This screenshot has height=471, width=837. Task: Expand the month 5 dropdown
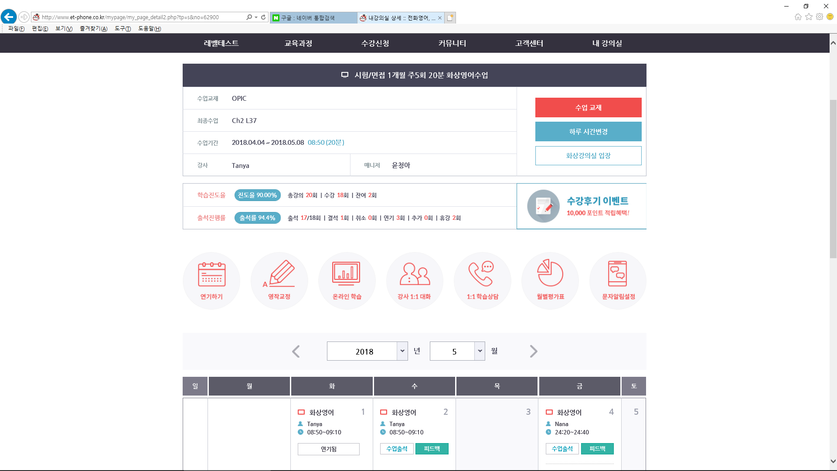click(x=480, y=351)
